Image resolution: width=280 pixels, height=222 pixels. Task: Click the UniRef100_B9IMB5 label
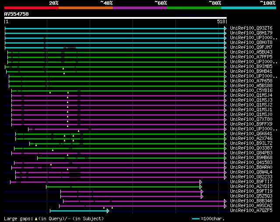click(x=251, y=67)
